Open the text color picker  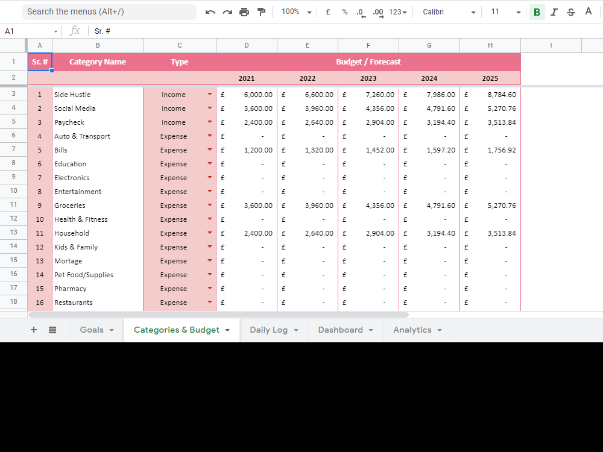(588, 11)
